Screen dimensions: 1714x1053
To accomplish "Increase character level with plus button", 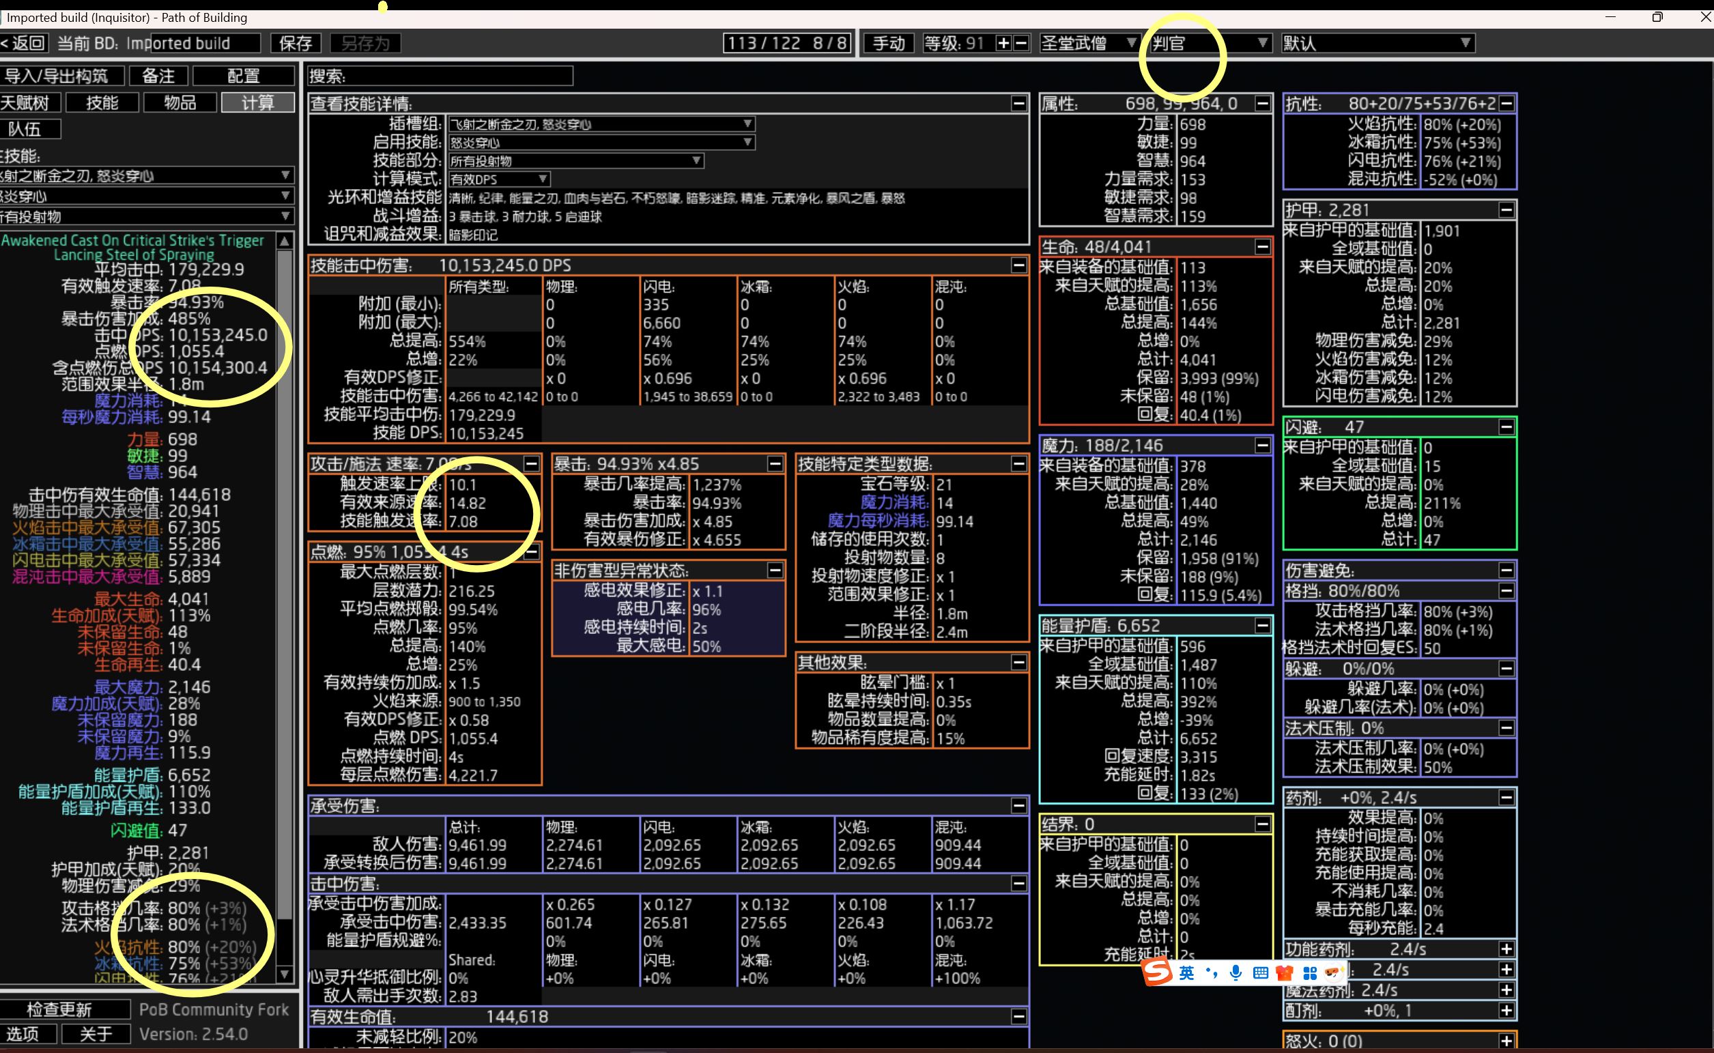I will point(1003,43).
